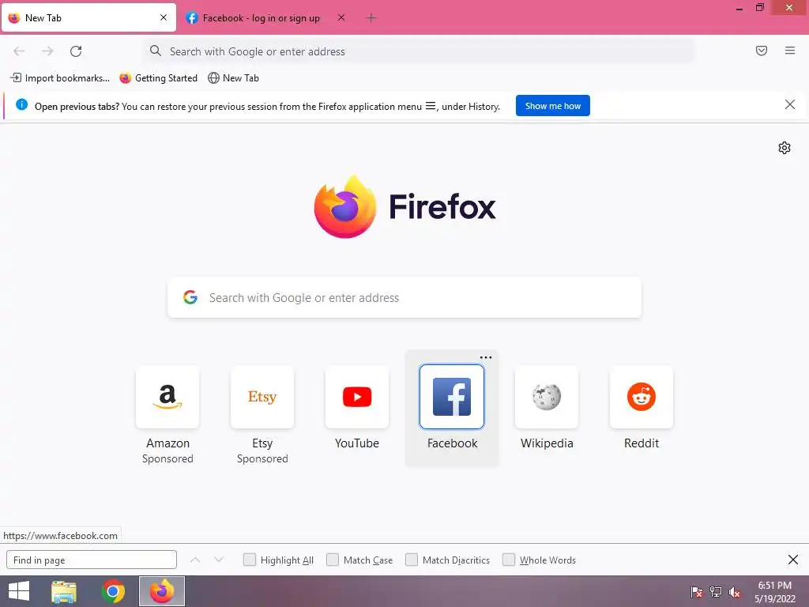Click the Firefox taskbar icon
Image resolution: width=809 pixels, height=607 pixels.
tap(162, 591)
